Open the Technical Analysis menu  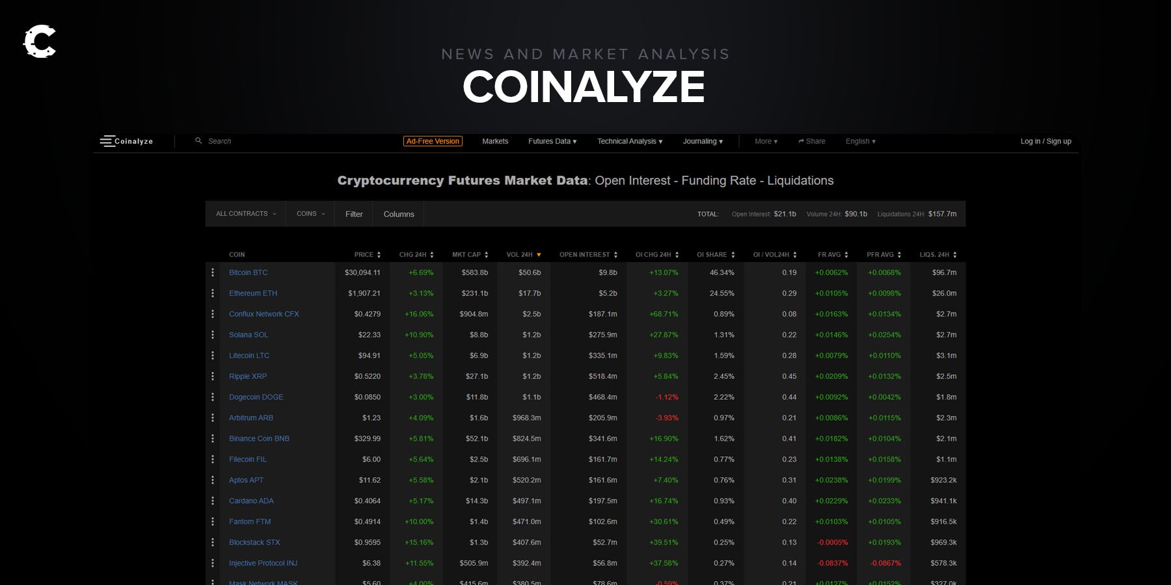pyautogui.click(x=630, y=141)
